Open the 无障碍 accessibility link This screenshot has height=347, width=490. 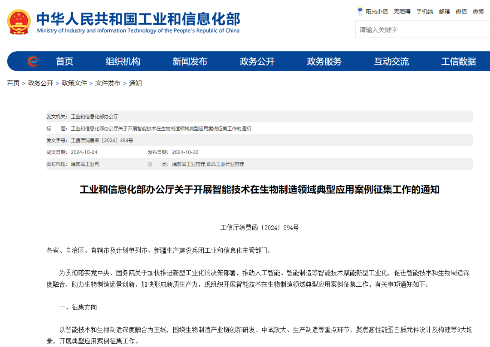(x=402, y=12)
